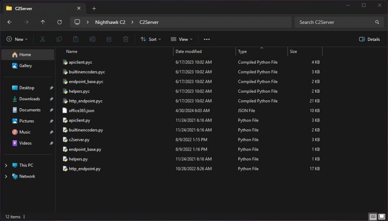The image size is (388, 221).
Task: Toggle the Details pane
Action: [369, 39]
